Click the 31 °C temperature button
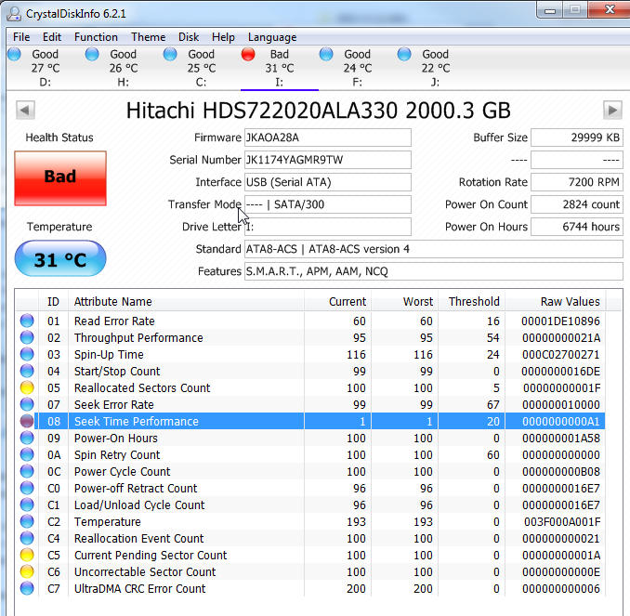630x616 pixels. [x=60, y=259]
